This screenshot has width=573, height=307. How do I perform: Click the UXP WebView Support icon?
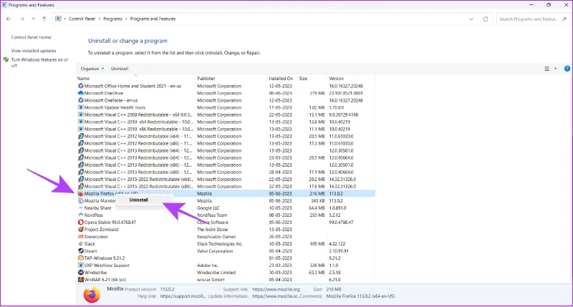tap(80, 265)
